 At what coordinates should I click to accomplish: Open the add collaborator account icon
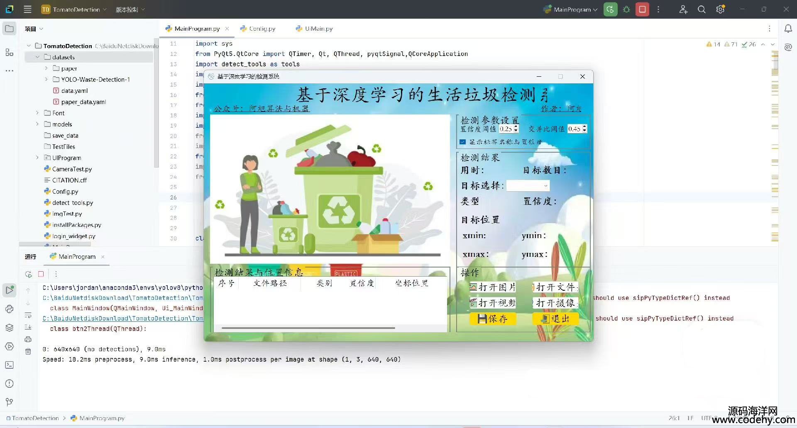(683, 9)
